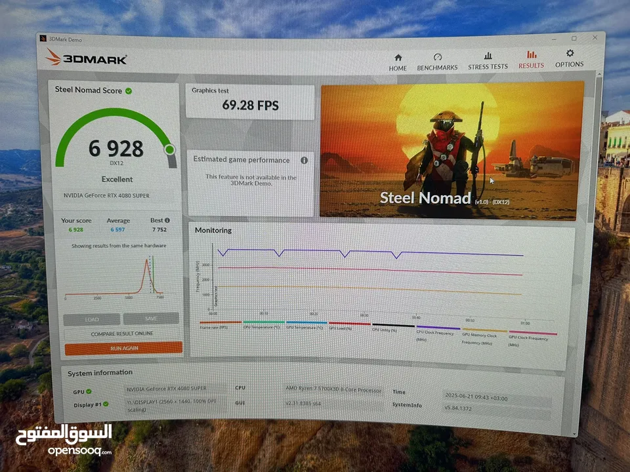The image size is (630, 472).
Task: Click the info icon beside Best score
Action: 167,220
